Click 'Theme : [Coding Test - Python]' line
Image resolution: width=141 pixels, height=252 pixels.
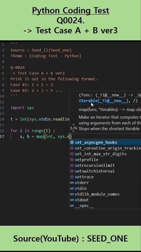coord(46,56)
